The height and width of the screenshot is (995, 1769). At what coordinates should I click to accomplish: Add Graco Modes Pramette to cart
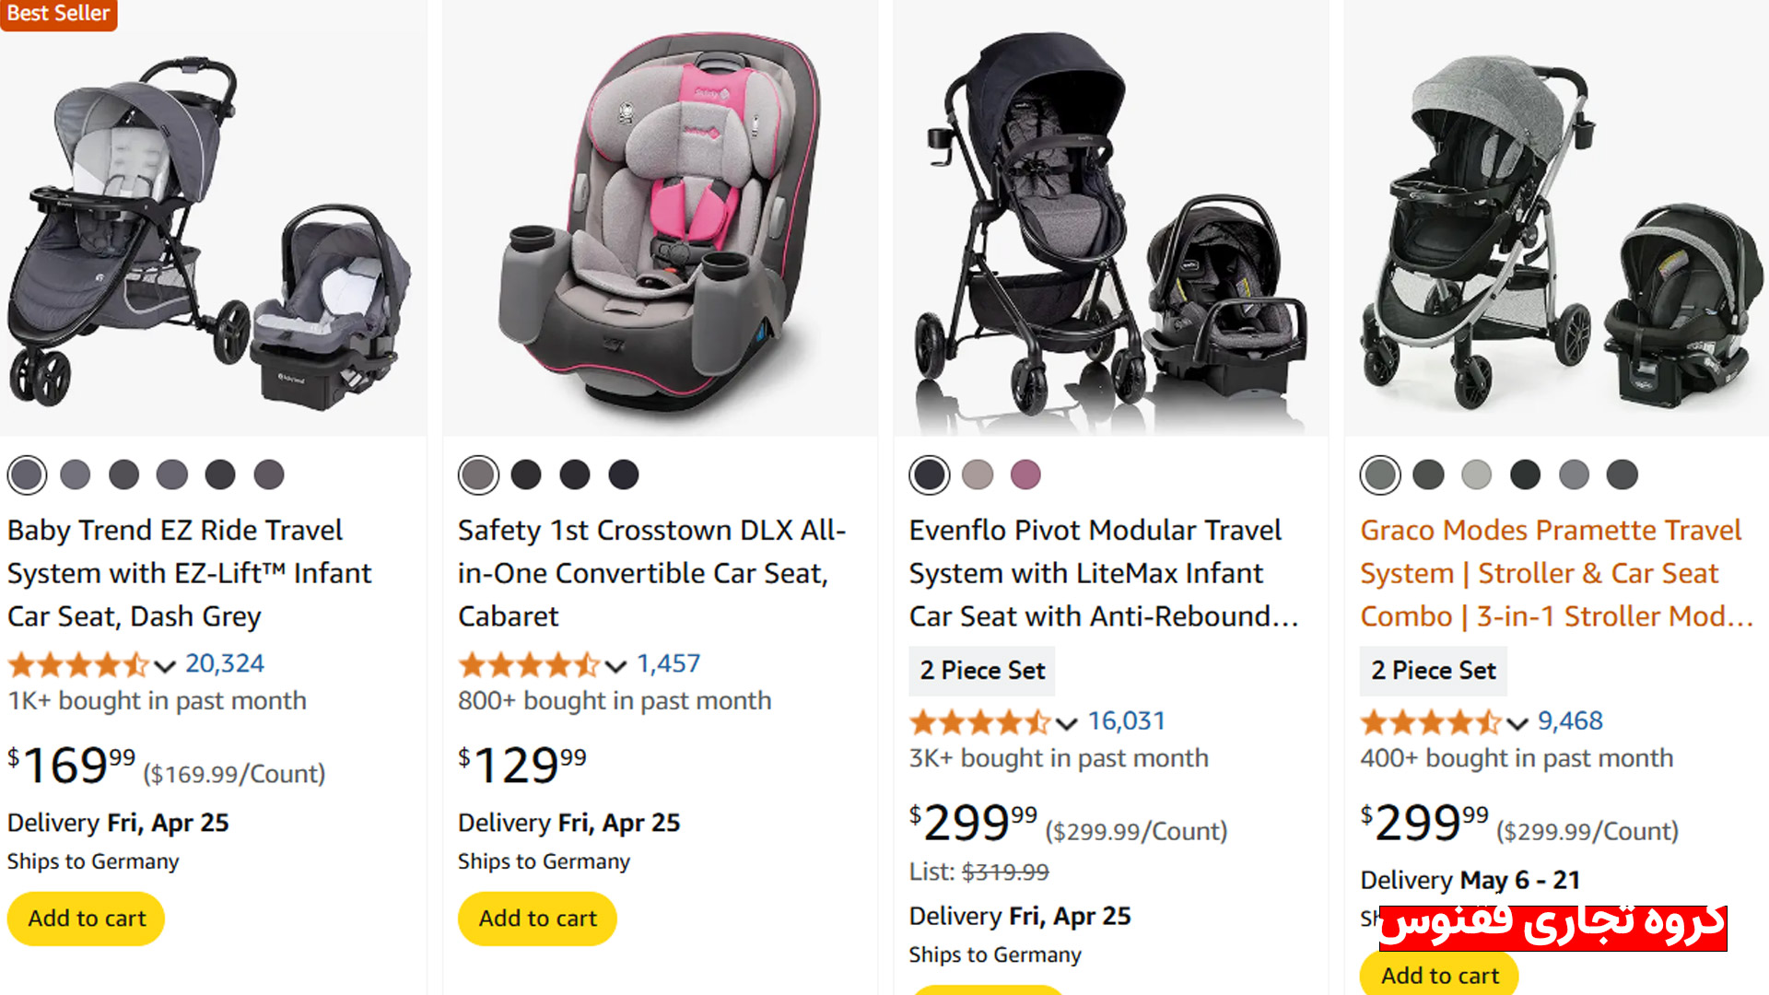pos(1439,975)
